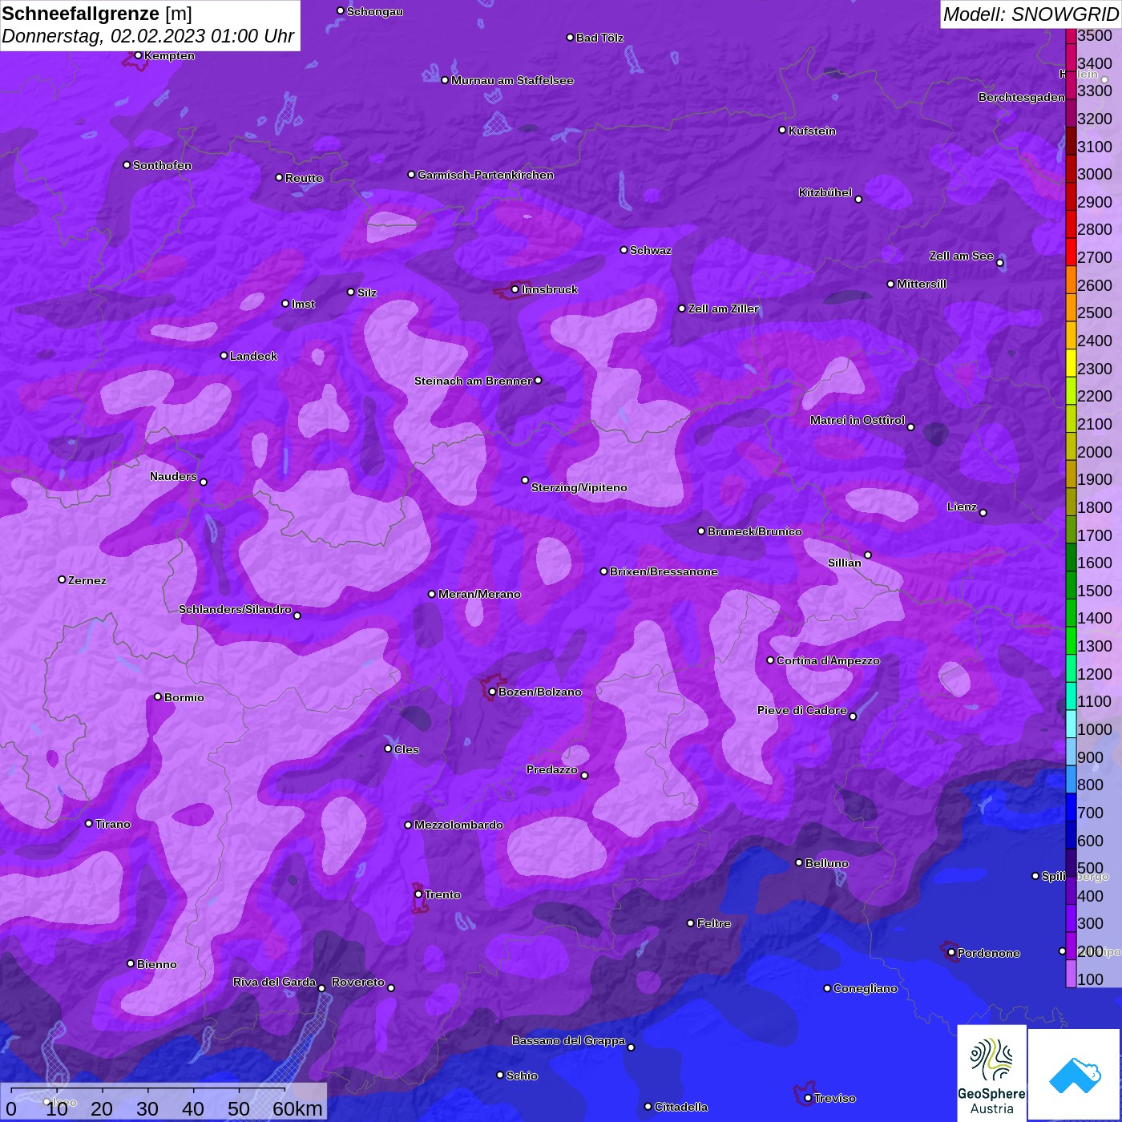This screenshot has width=1122, height=1122.
Task: Click the Modell: SNOWGRID label
Action: (1030, 14)
